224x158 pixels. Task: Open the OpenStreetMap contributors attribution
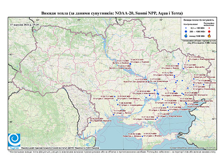193,148
